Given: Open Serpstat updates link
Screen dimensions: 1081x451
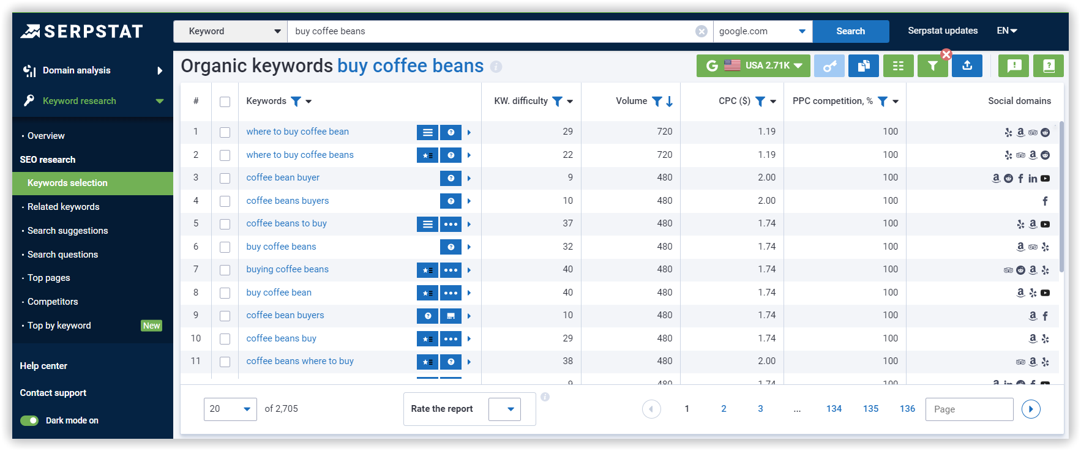Looking at the screenshot, I should (x=943, y=31).
